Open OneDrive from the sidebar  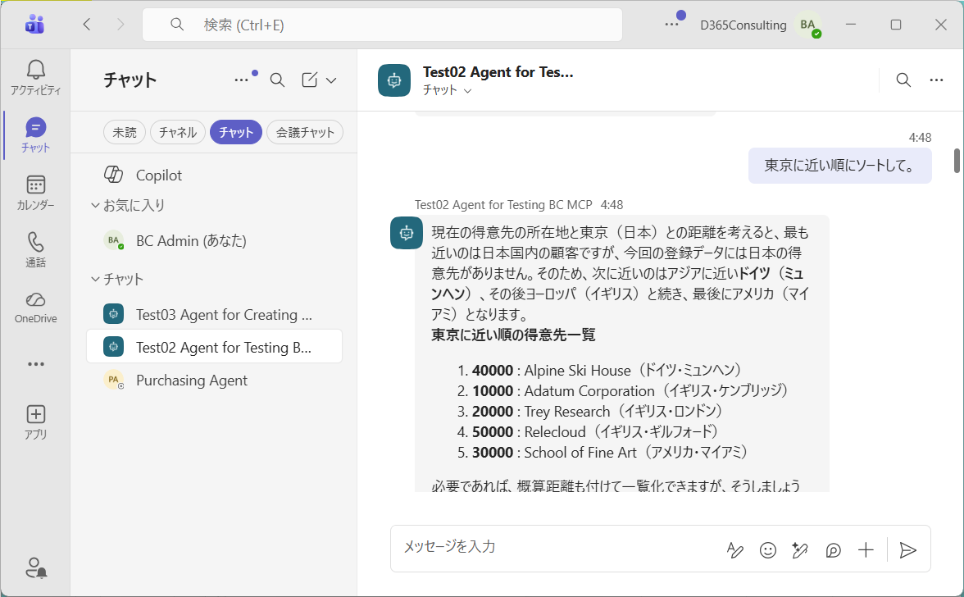point(36,308)
